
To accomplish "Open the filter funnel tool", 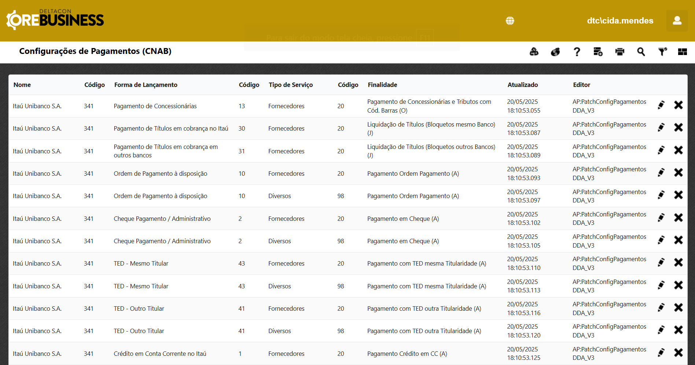I will click(x=662, y=52).
